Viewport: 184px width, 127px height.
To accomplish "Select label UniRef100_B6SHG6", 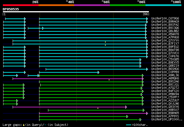I will (165, 69).
